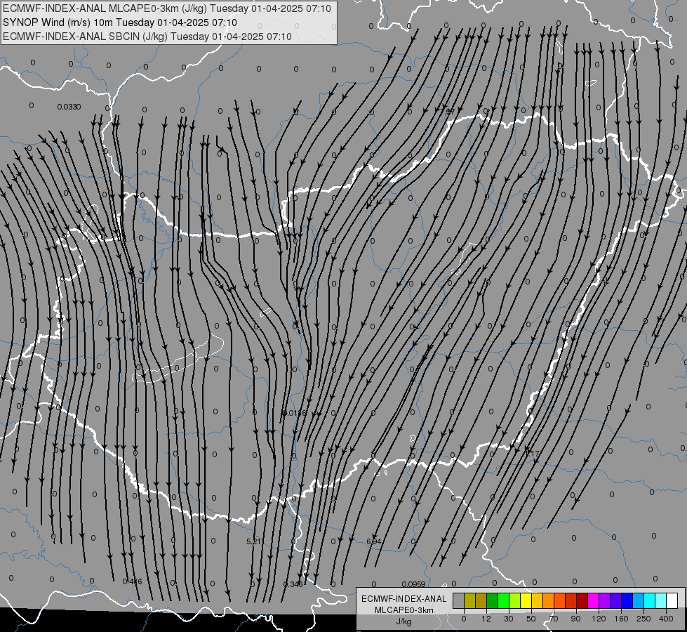Click the map value 0.486
Screen dimensions: 687x632
(132, 581)
